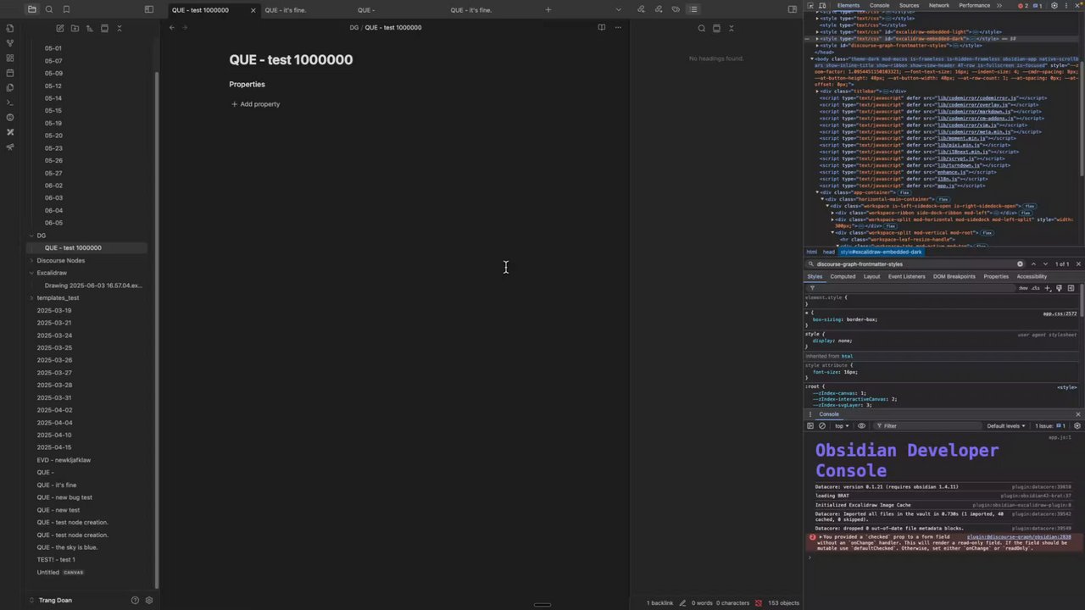Open the 'QUE - the sky is blue.' note
This screenshot has width=1085, height=610.
point(67,547)
